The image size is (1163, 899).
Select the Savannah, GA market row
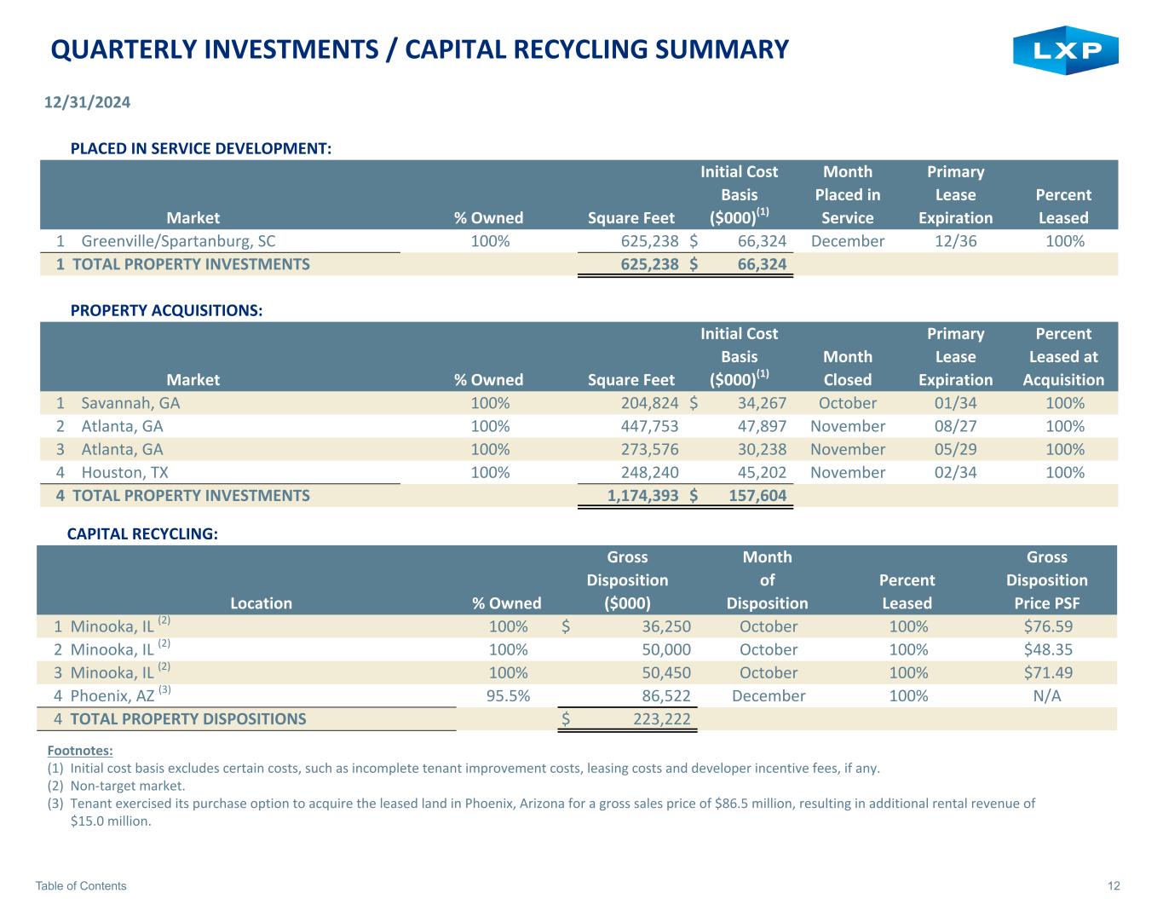pyautogui.click(x=579, y=403)
